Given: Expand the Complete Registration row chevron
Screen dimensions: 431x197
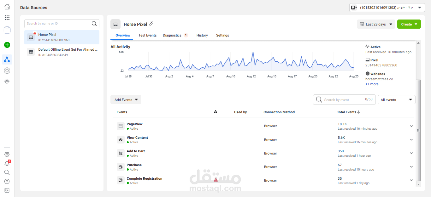Looking at the screenshot, I should (x=411, y=180).
